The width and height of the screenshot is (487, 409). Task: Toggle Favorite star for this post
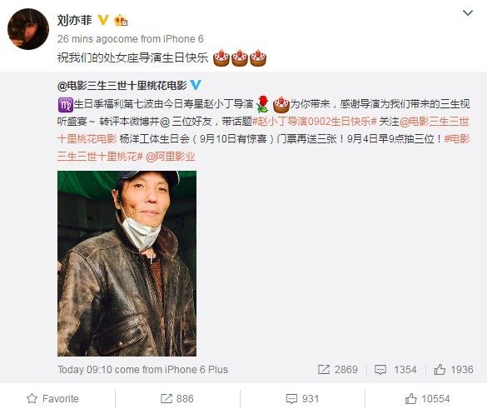tap(52, 398)
